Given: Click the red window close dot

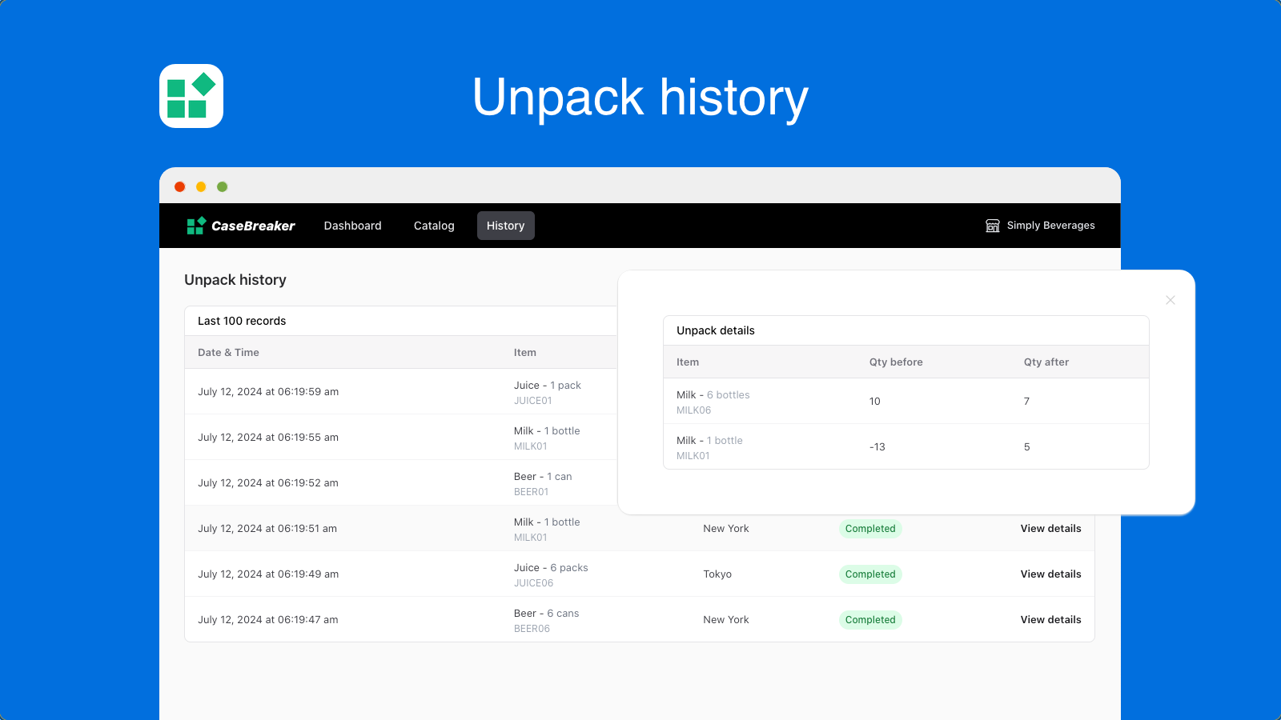Looking at the screenshot, I should click(x=180, y=186).
